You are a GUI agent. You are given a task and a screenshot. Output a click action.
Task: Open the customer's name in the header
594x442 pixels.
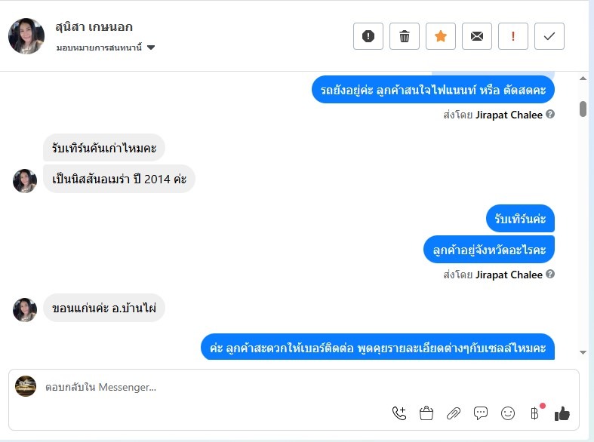tap(94, 27)
